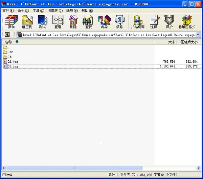Maximize the WinRAR window

pyautogui.click(x=192, y=4)
